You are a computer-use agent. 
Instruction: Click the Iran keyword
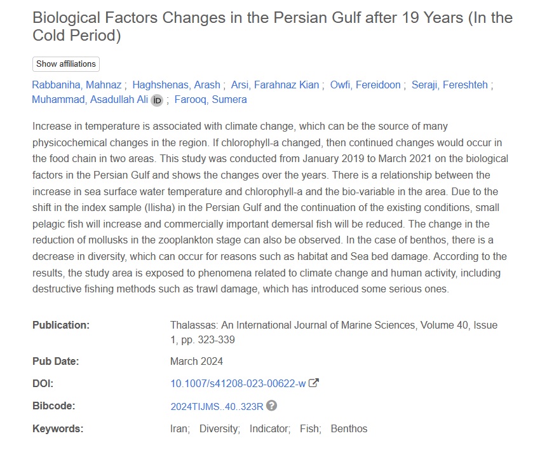[179, 428]
